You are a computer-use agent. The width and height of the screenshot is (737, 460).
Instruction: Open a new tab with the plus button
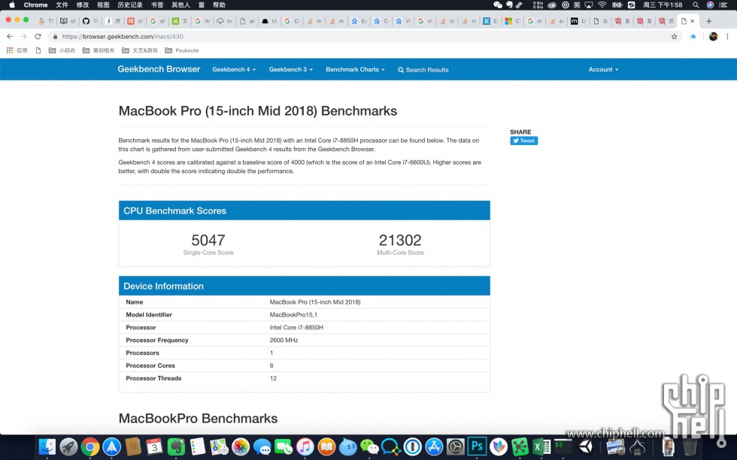coord(708,21)
